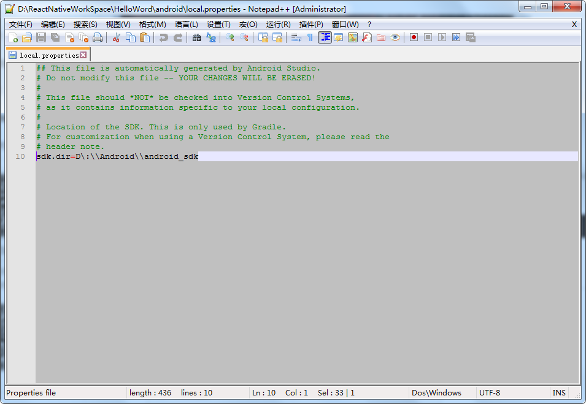Toggle the document map panel

353,37
